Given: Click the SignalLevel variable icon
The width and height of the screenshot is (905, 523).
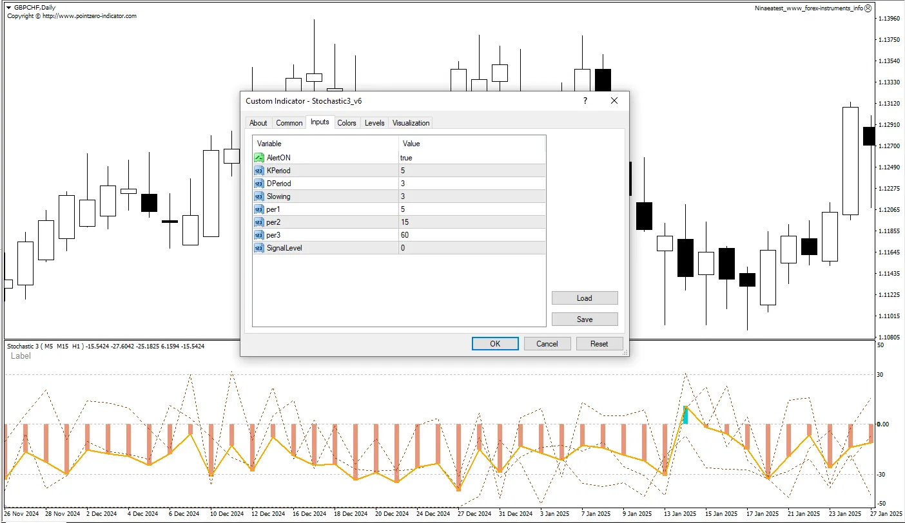Looking at the screenshot, I should pyautogui.click(x=259, y=248).
